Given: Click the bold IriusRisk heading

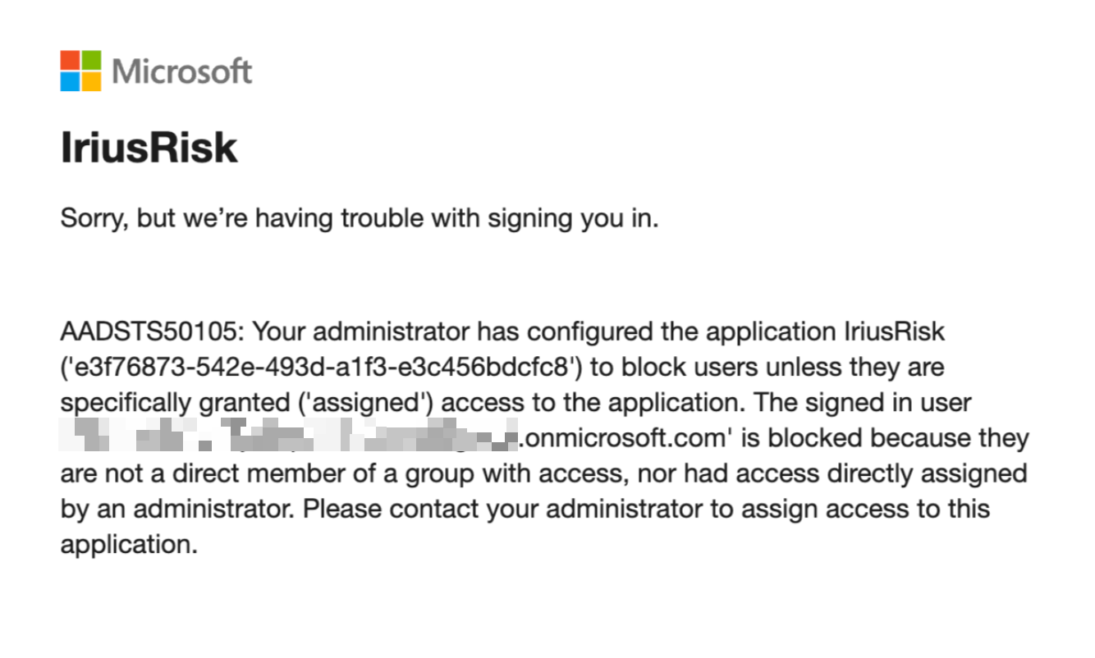Looking at the screenshot, I should [x=149, y=149].
